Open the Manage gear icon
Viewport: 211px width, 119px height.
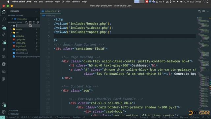(x=4, y=112)
